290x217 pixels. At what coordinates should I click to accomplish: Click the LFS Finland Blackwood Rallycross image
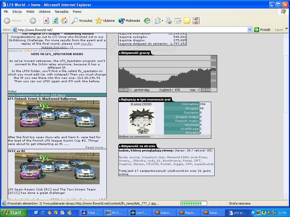pos(57,116)
